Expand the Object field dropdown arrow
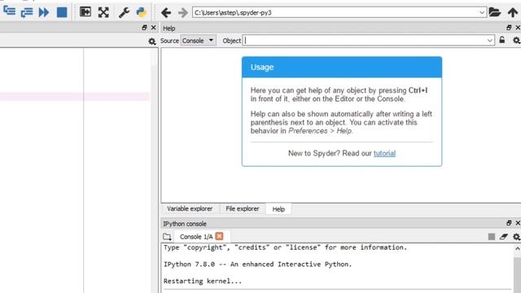 [x=490, y=41]
